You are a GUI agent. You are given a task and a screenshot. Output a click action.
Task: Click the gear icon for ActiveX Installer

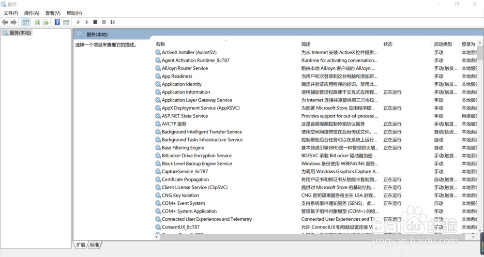pos(158,52)
